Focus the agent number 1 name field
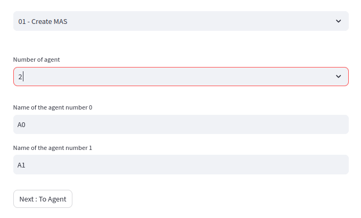The width and height of the screenshot is (361, 218). point(180,165)
